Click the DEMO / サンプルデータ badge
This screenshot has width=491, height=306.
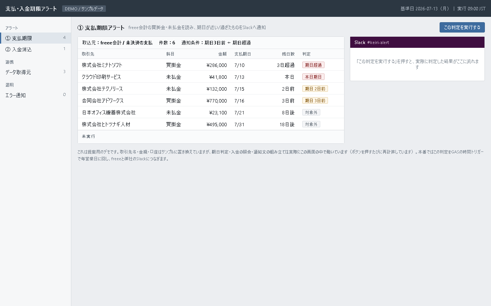[84, 9]
